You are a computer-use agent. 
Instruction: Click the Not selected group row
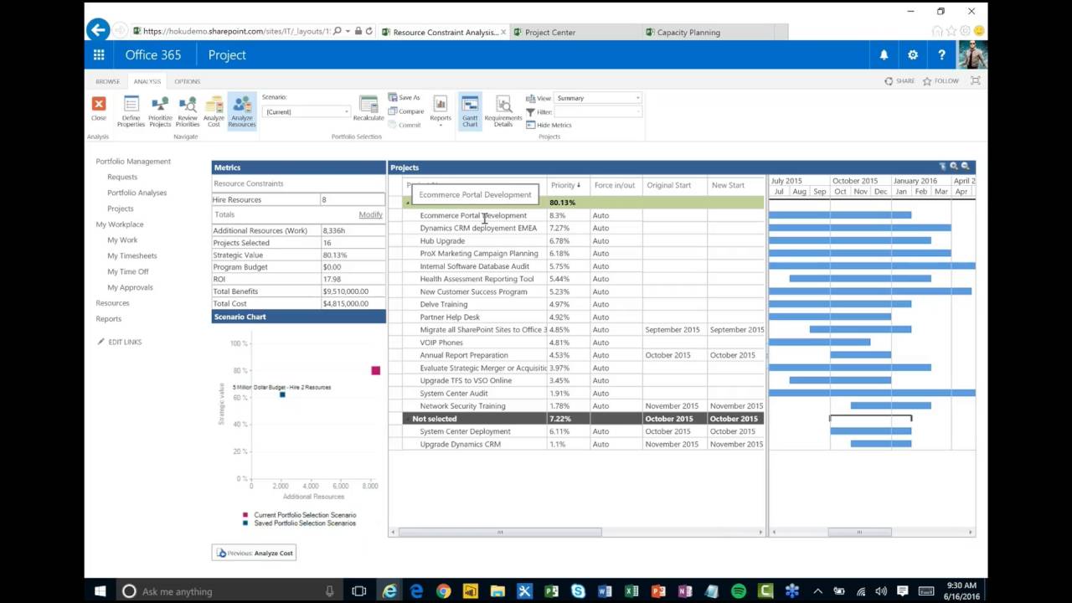click(x=577, y=419)
